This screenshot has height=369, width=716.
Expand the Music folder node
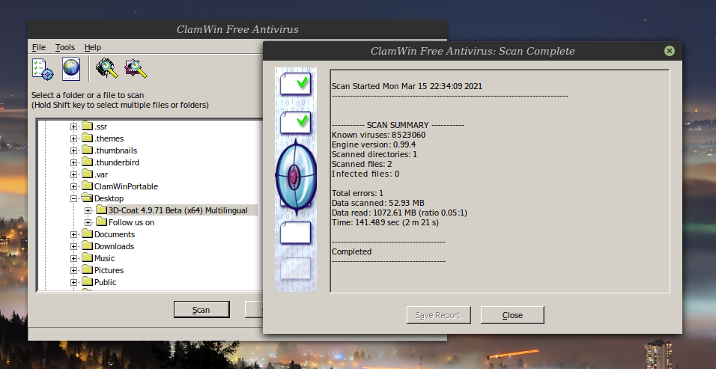[73, 258]
